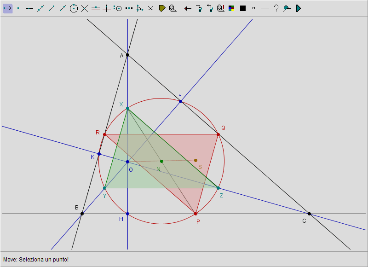The width and height of the screenshot is (368, 267).
Task: Select black point B
Action: pos(82,214)
